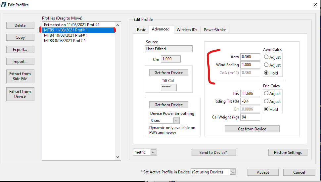321x182 pixels.
Task: Click Get from Device above Power Smoothing
Action: (169, 105)
